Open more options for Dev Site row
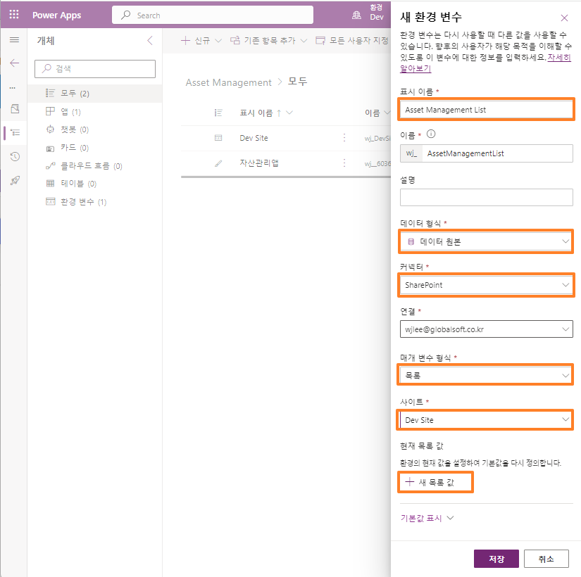This screenshot has height=577, width=581. (344, 138)
